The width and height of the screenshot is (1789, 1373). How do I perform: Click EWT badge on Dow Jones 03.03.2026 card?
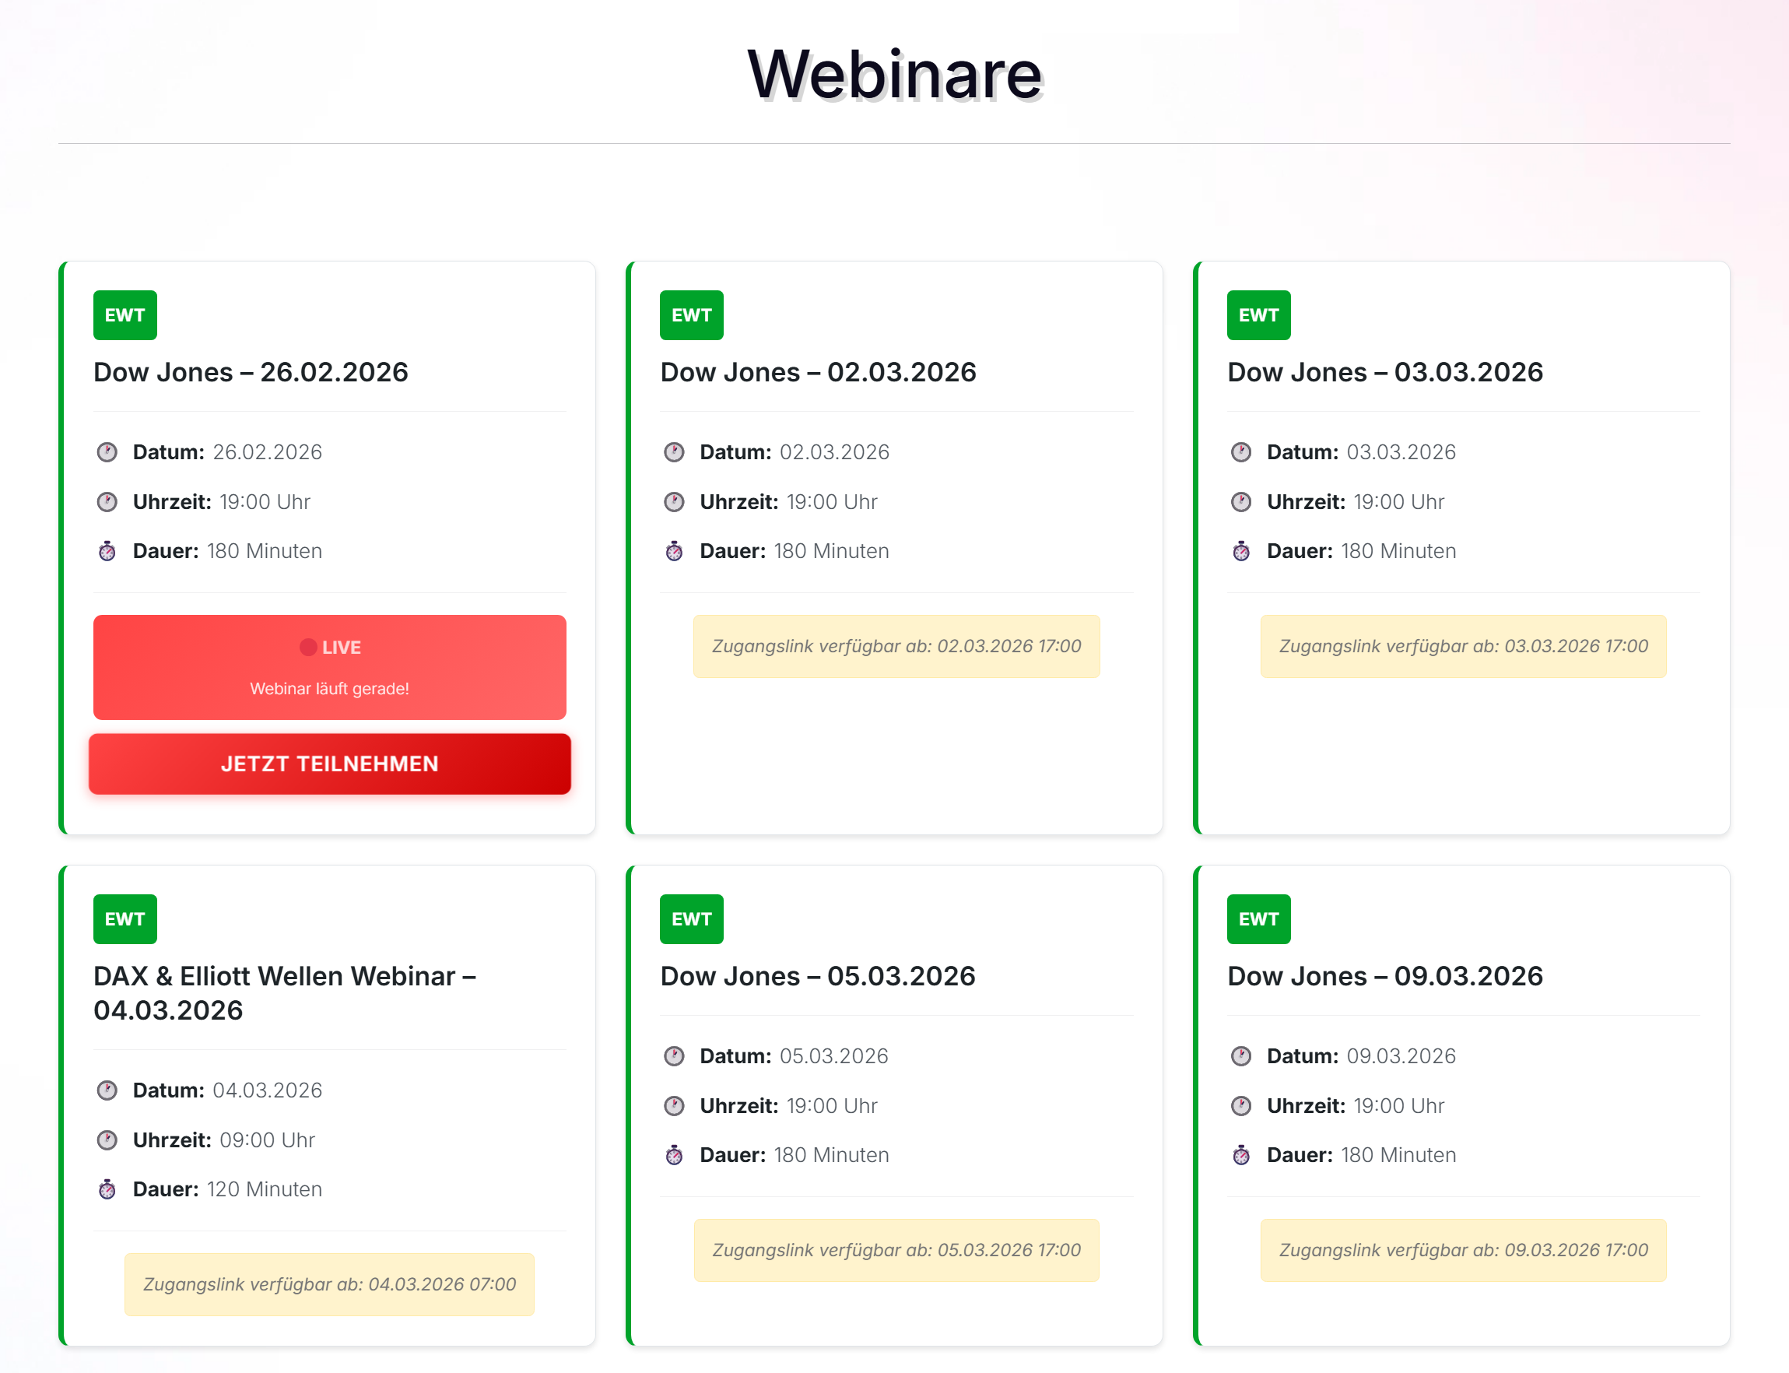click(x=1258, y=314)
